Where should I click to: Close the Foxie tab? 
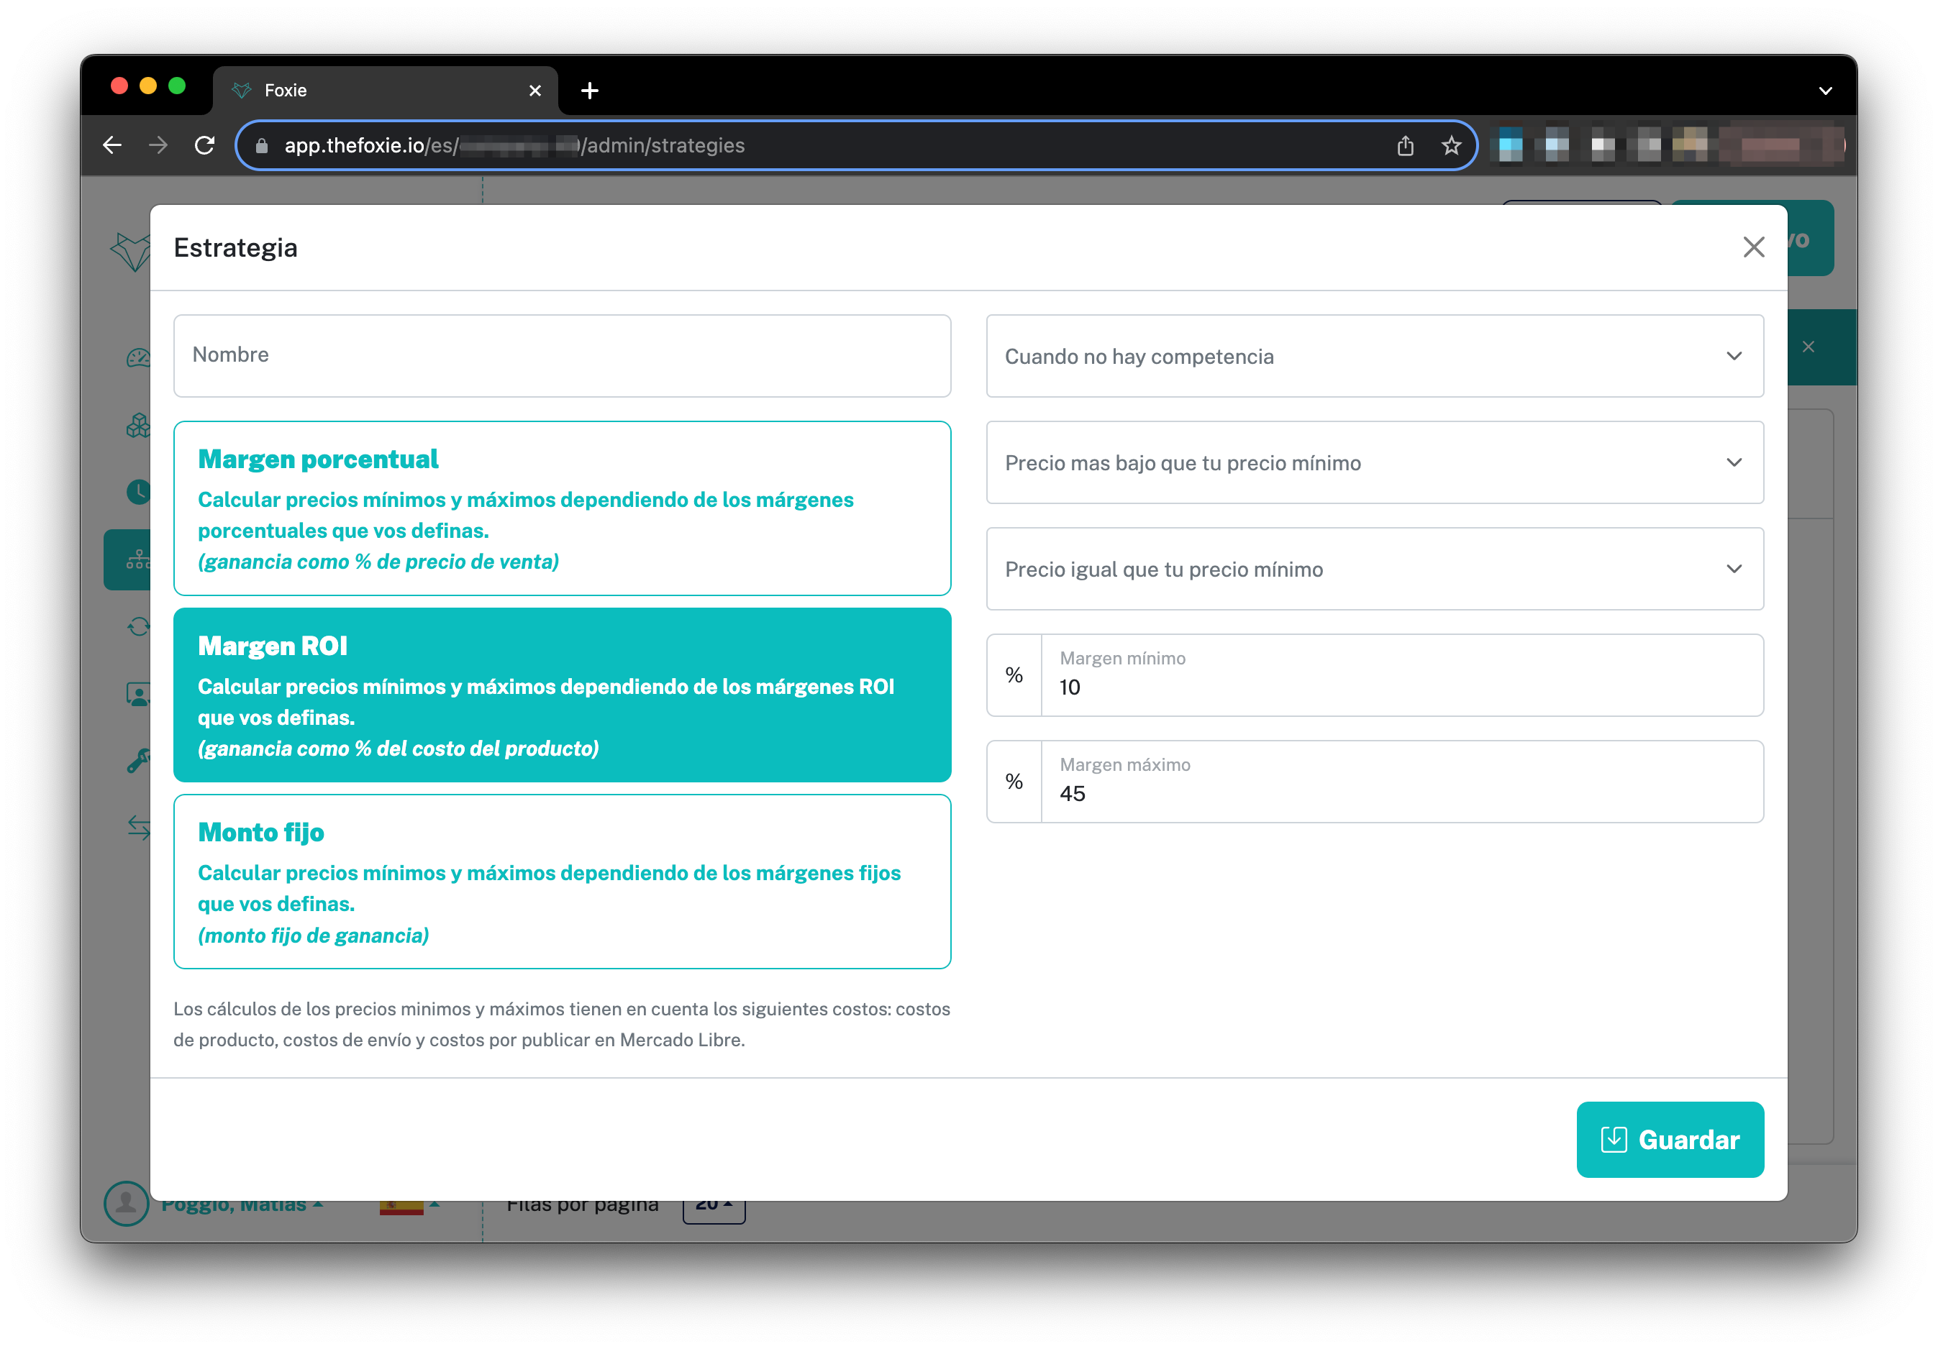pyautogui.click(x=534, y=91)
